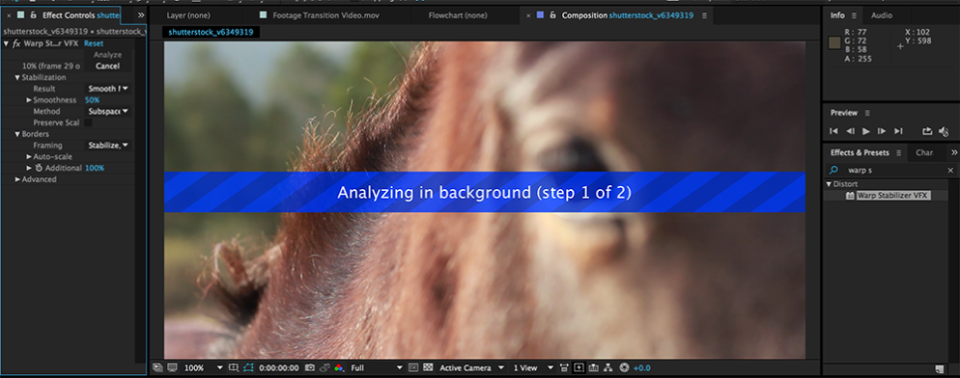Click the Reset Exposure aperture icon
960x378 pixels.
(x=624, y=367)
